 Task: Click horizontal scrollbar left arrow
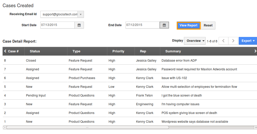pos(4,128)
